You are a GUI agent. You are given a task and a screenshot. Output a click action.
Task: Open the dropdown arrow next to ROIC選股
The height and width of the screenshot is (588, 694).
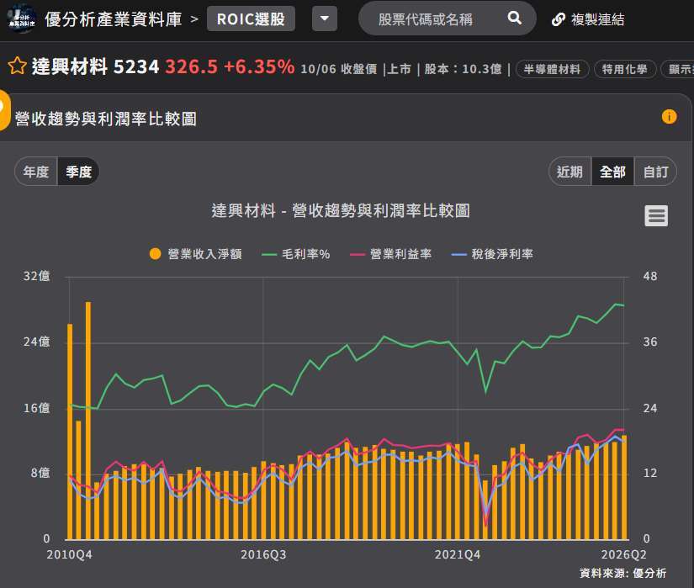click(325, 19)
